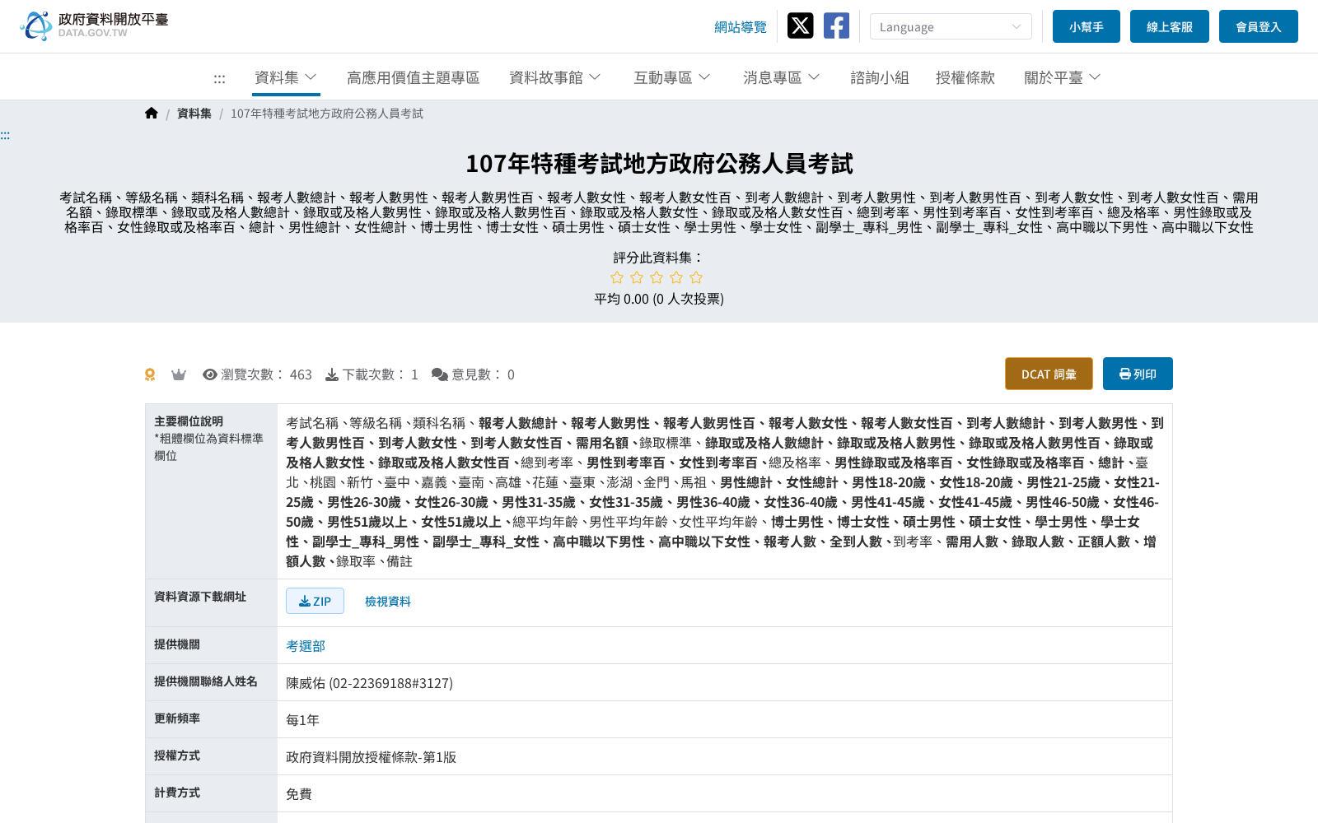
Task: Expand the 資料故事館 menu
Action: pyautogui.click(x=555, y=77)
